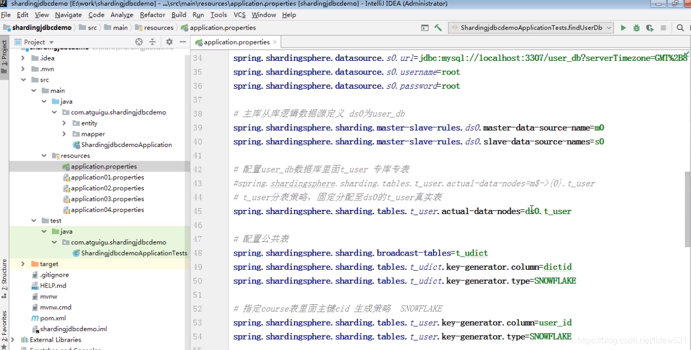
Task: Open the 1: Project side tool window
Action: [4, 56]
